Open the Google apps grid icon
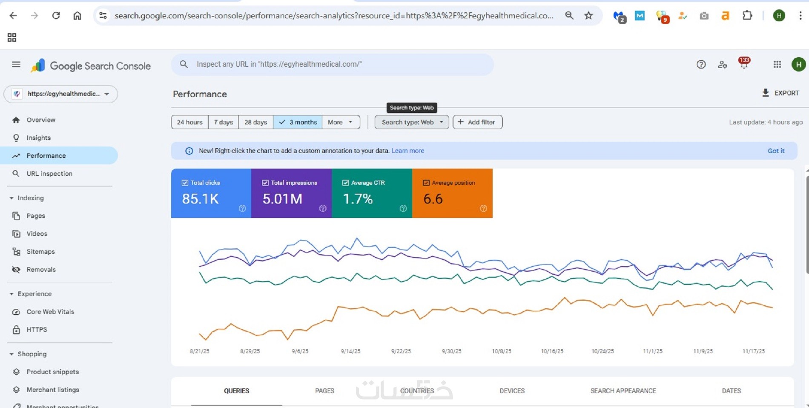The width and height of the screenshot is (809, 408). [777, 64]
